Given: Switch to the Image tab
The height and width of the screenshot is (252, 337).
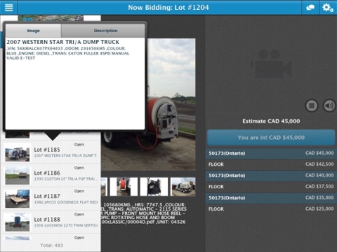Looking at the screenshot, I should (x=33, y=31).
